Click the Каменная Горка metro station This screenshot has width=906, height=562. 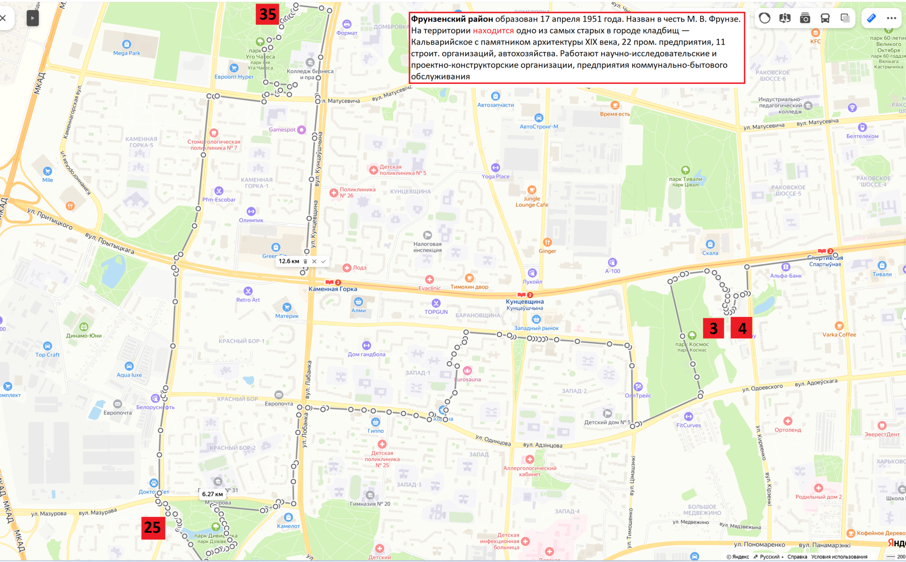tap(329, 283)
